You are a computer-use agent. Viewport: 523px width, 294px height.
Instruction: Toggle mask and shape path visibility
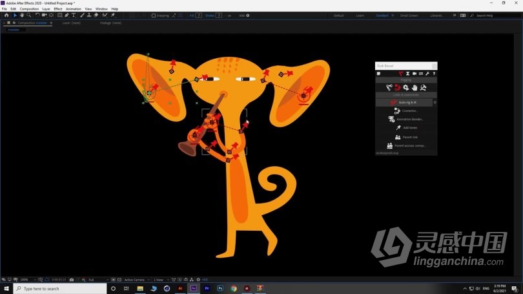click(x=46, y=280)
